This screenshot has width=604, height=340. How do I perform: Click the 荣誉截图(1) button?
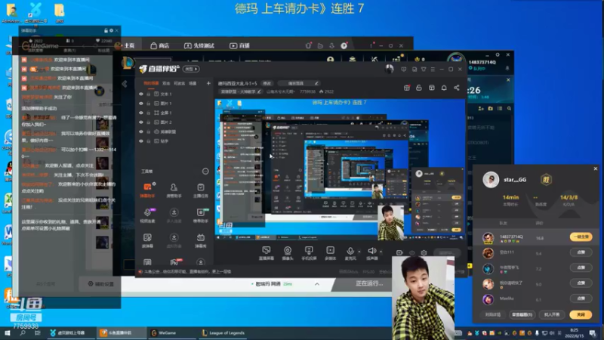coord(522,314)
